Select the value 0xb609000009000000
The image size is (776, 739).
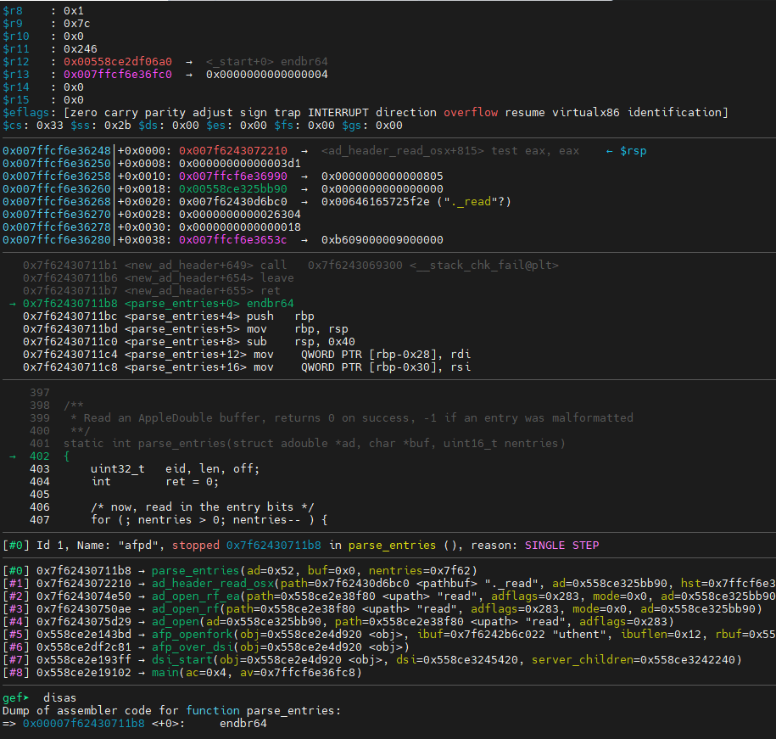382,240
